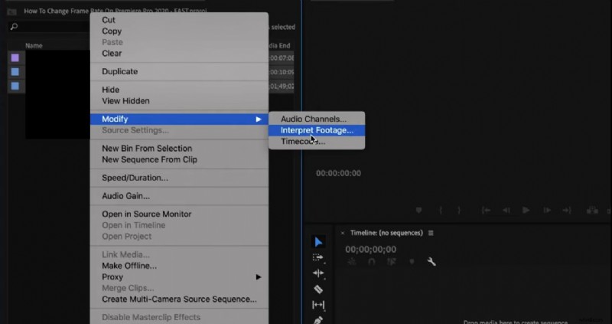The height and width of the screenshot is (324, 612).
Task: Click the Media End column header
Action: [279, 46]
